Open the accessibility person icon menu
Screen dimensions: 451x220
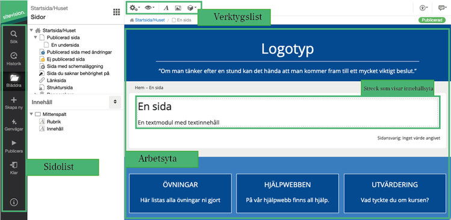424,8
